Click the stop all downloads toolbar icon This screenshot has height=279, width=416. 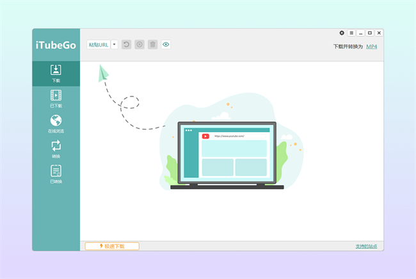pyautogui.click(x=140, y=45)
